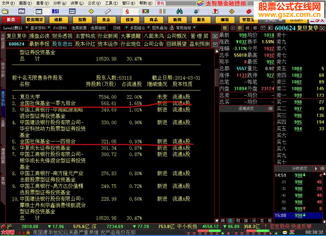Open the 日线 period dropdown arrow
Viewport: 326px width, 236px height.
pyautogui.click(x=126, y=28)
